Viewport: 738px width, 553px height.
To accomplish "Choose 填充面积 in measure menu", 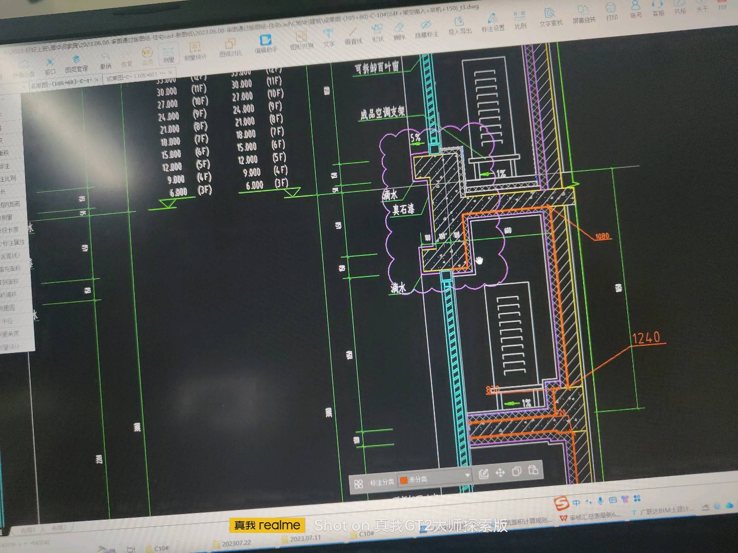I will tap(10, 268).
